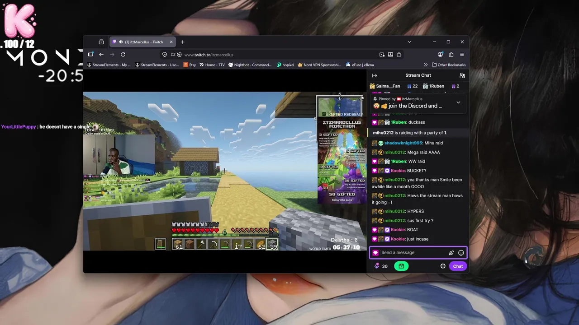Open the green rewards button below chat
Image resolution: width=579 pixels, height=325 pixels.
point(401,266)
